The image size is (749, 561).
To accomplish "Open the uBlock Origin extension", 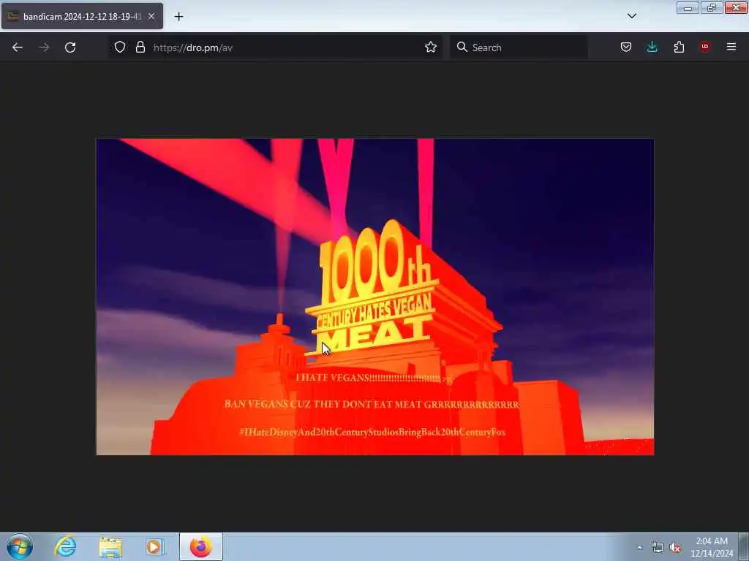I will point(705,47).
